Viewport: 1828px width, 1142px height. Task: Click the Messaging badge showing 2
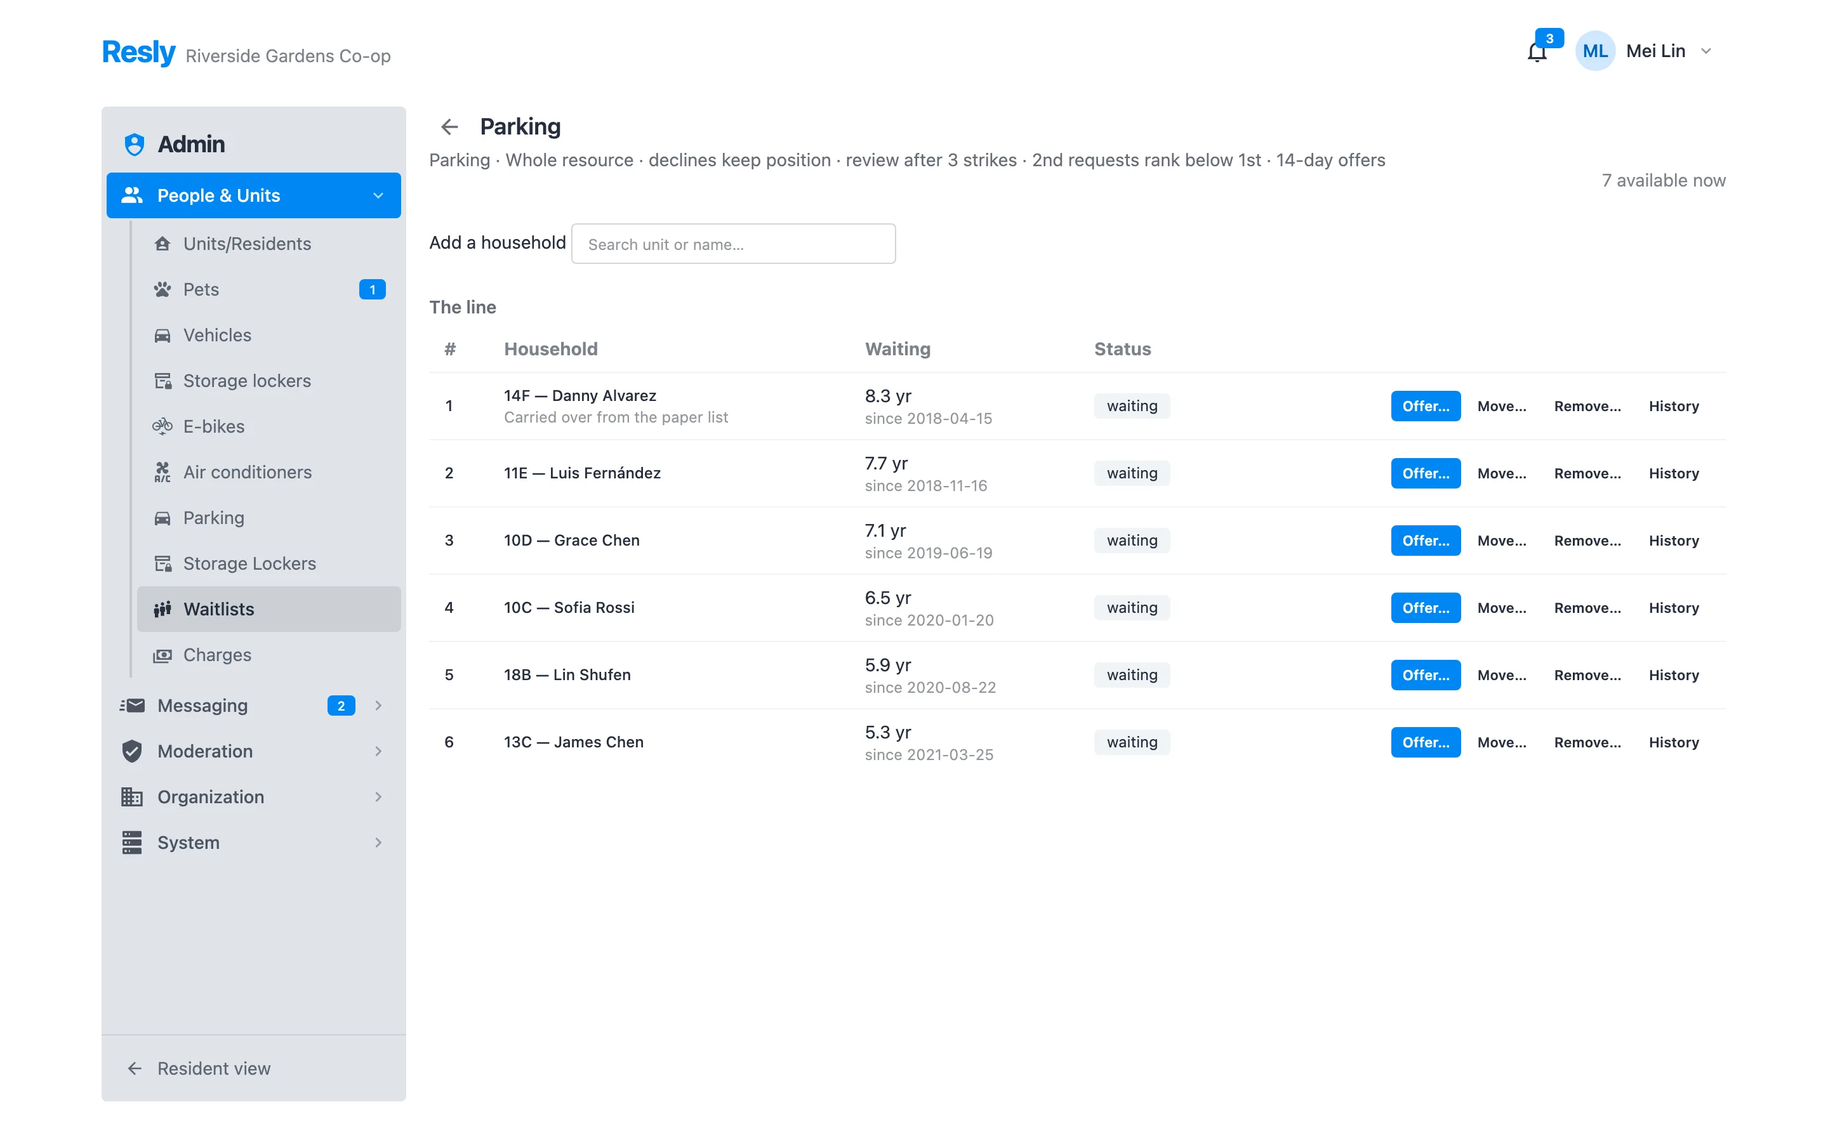pyautogui.click(x=341, y=706)
